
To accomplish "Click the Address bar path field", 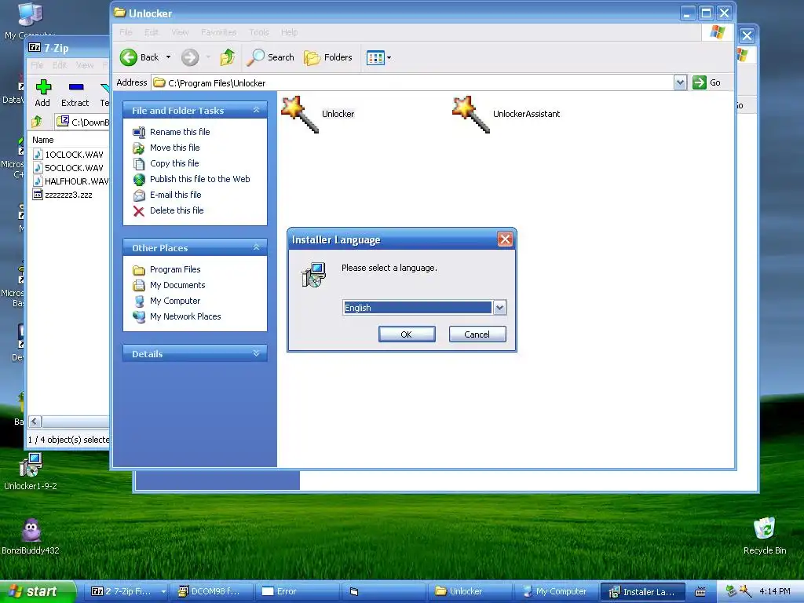I will pyautogui.click(x=413, y=82).
